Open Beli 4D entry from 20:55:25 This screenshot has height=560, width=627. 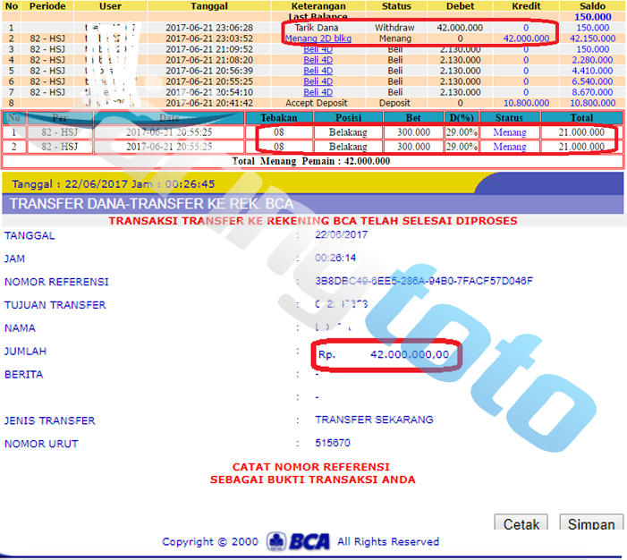(x=317, y=81)
